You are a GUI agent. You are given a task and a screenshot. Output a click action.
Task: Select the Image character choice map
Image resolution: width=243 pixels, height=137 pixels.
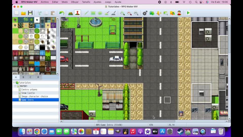coord(35,96)
